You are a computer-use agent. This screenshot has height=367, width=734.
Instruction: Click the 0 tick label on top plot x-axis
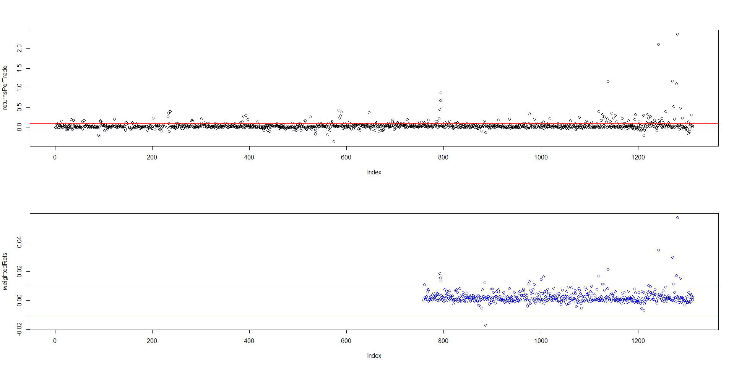[x=55, y=158]
